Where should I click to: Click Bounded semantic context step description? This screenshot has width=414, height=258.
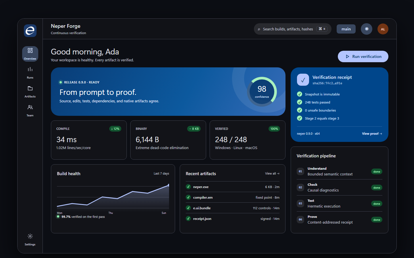(x=330, y=174)
